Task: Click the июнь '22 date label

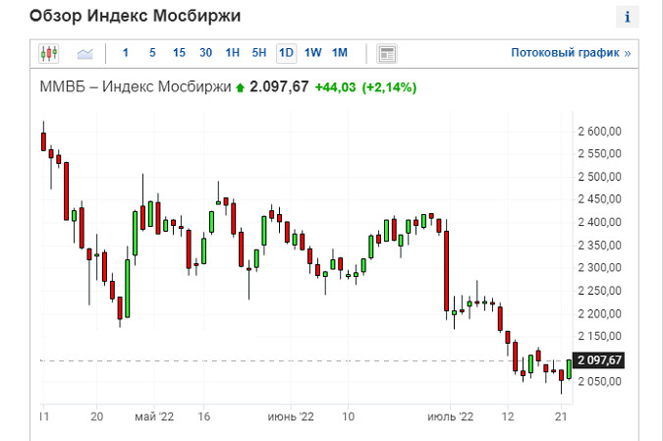Action: 291,416
